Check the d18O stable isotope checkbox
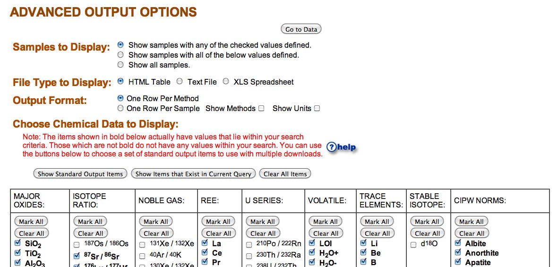 [x=413, y=245]
